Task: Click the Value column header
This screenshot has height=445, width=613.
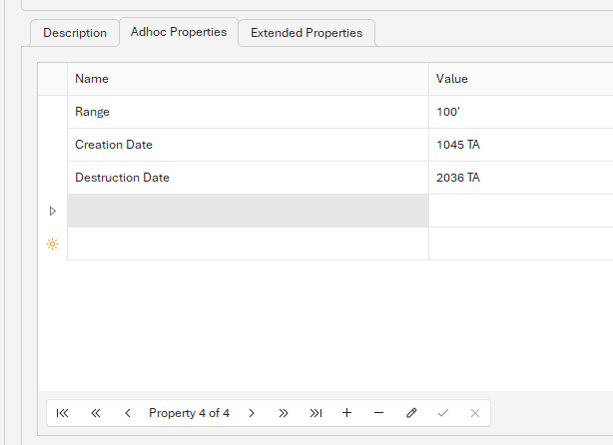Action: [521, 79]
